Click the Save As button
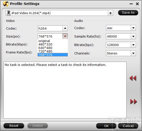This screenshot has width=142, height=131. point(128,13)
